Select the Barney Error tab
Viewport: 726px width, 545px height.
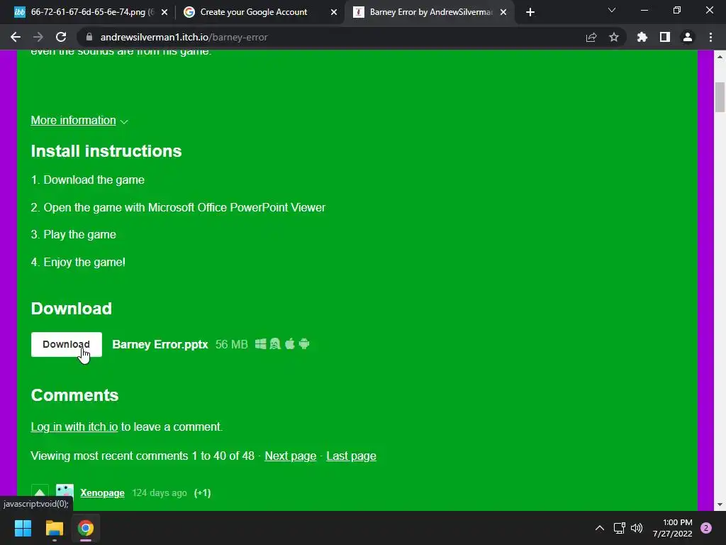(x=430, y=12)
